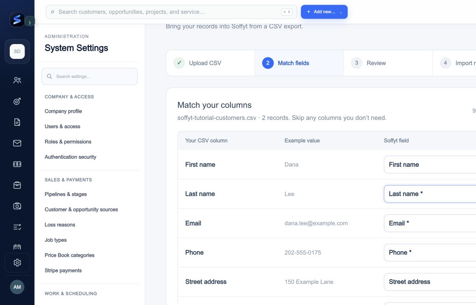476x305 pixels.
Task: Open Price Book categories settings
Action: point(69,255)
